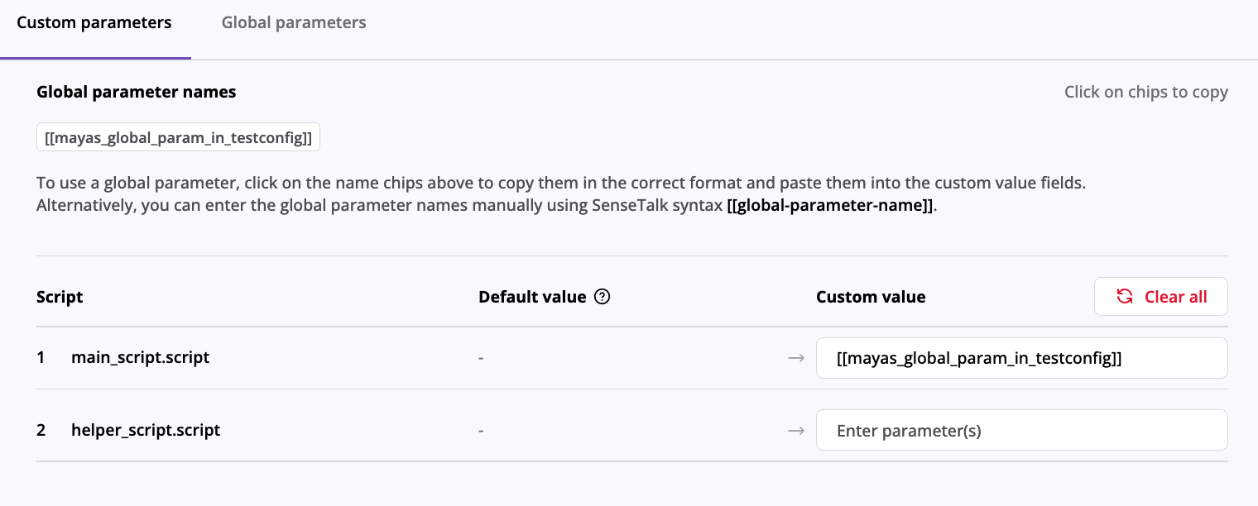Select the main_script.script name
Image resolution: width=1258 pixels, height=506 pixels.
tap(140, 357)
